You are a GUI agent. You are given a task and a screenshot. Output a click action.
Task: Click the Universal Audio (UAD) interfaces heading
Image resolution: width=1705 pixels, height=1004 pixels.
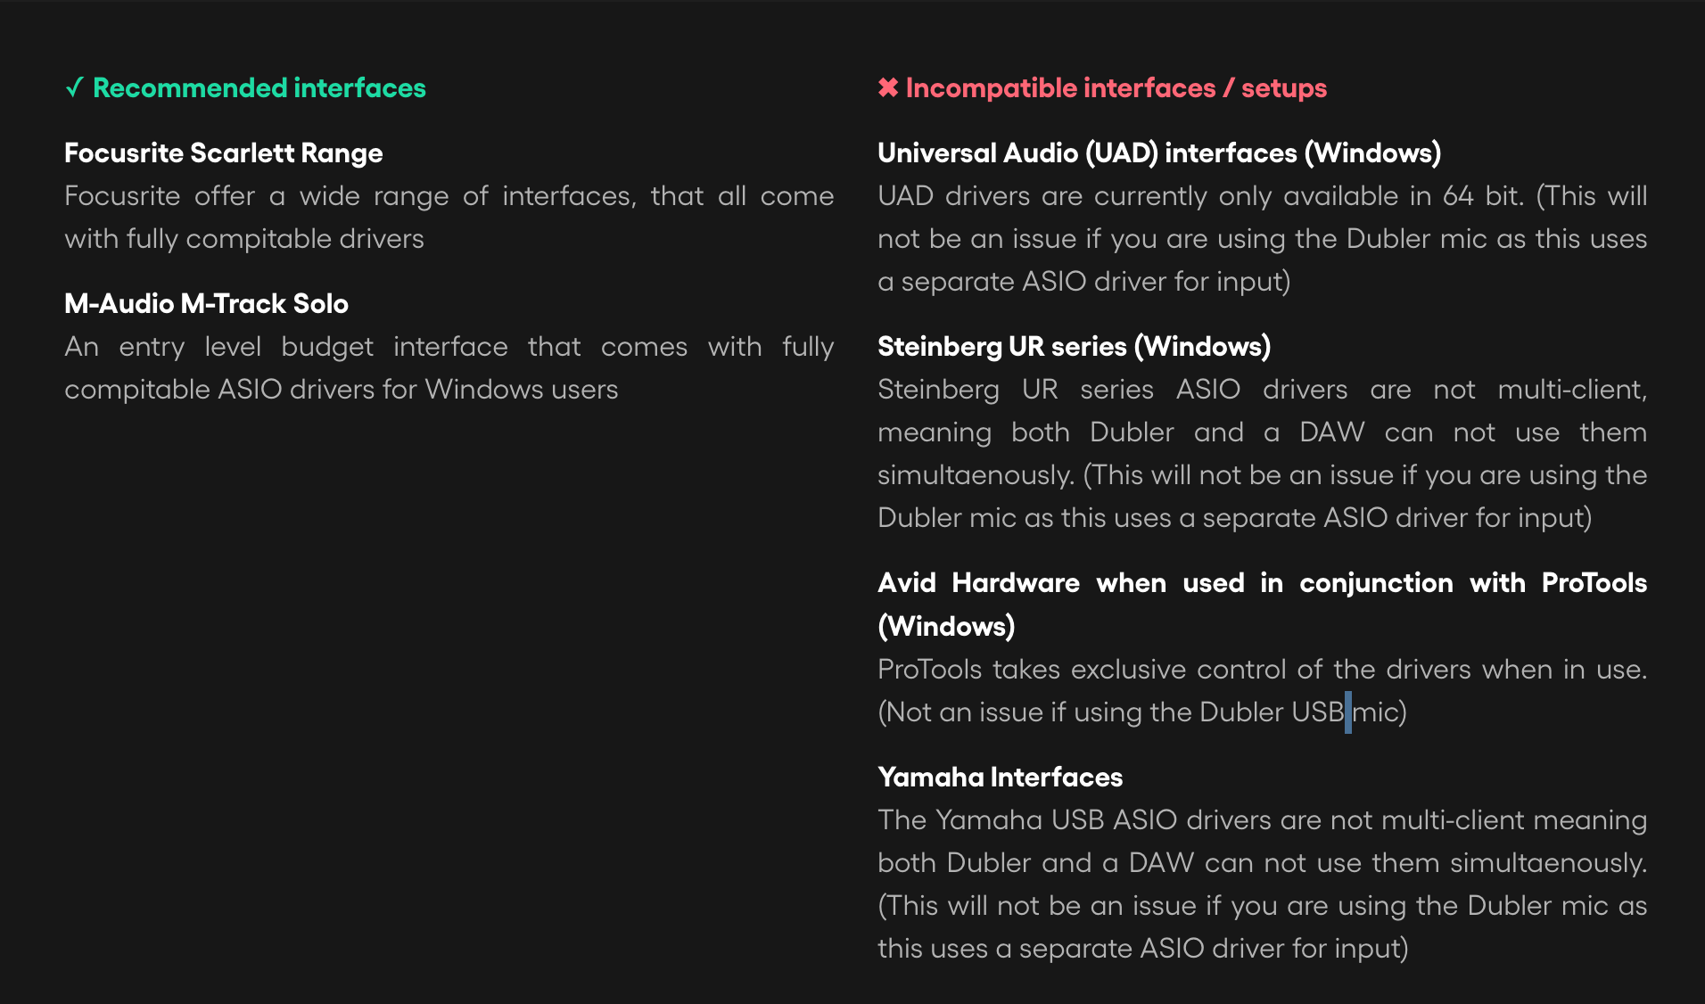(1159, 153)
